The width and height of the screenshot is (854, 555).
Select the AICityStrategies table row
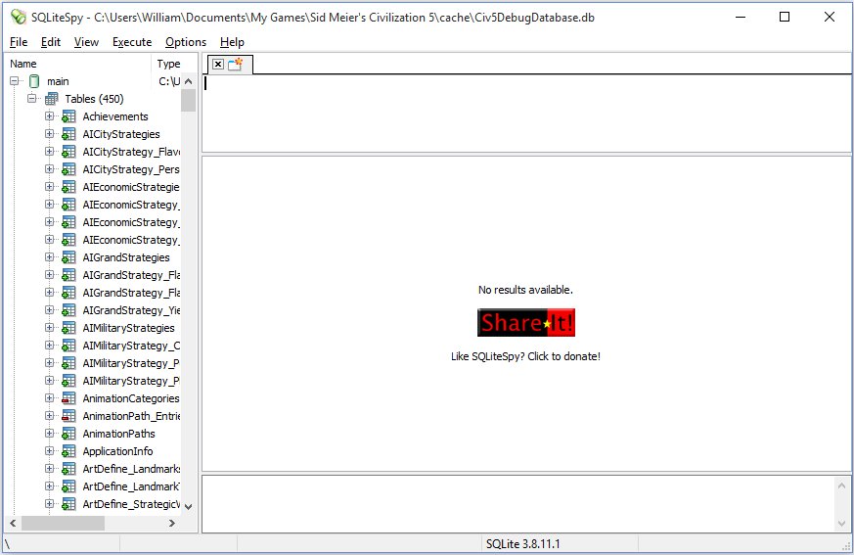tap(121, 134)
